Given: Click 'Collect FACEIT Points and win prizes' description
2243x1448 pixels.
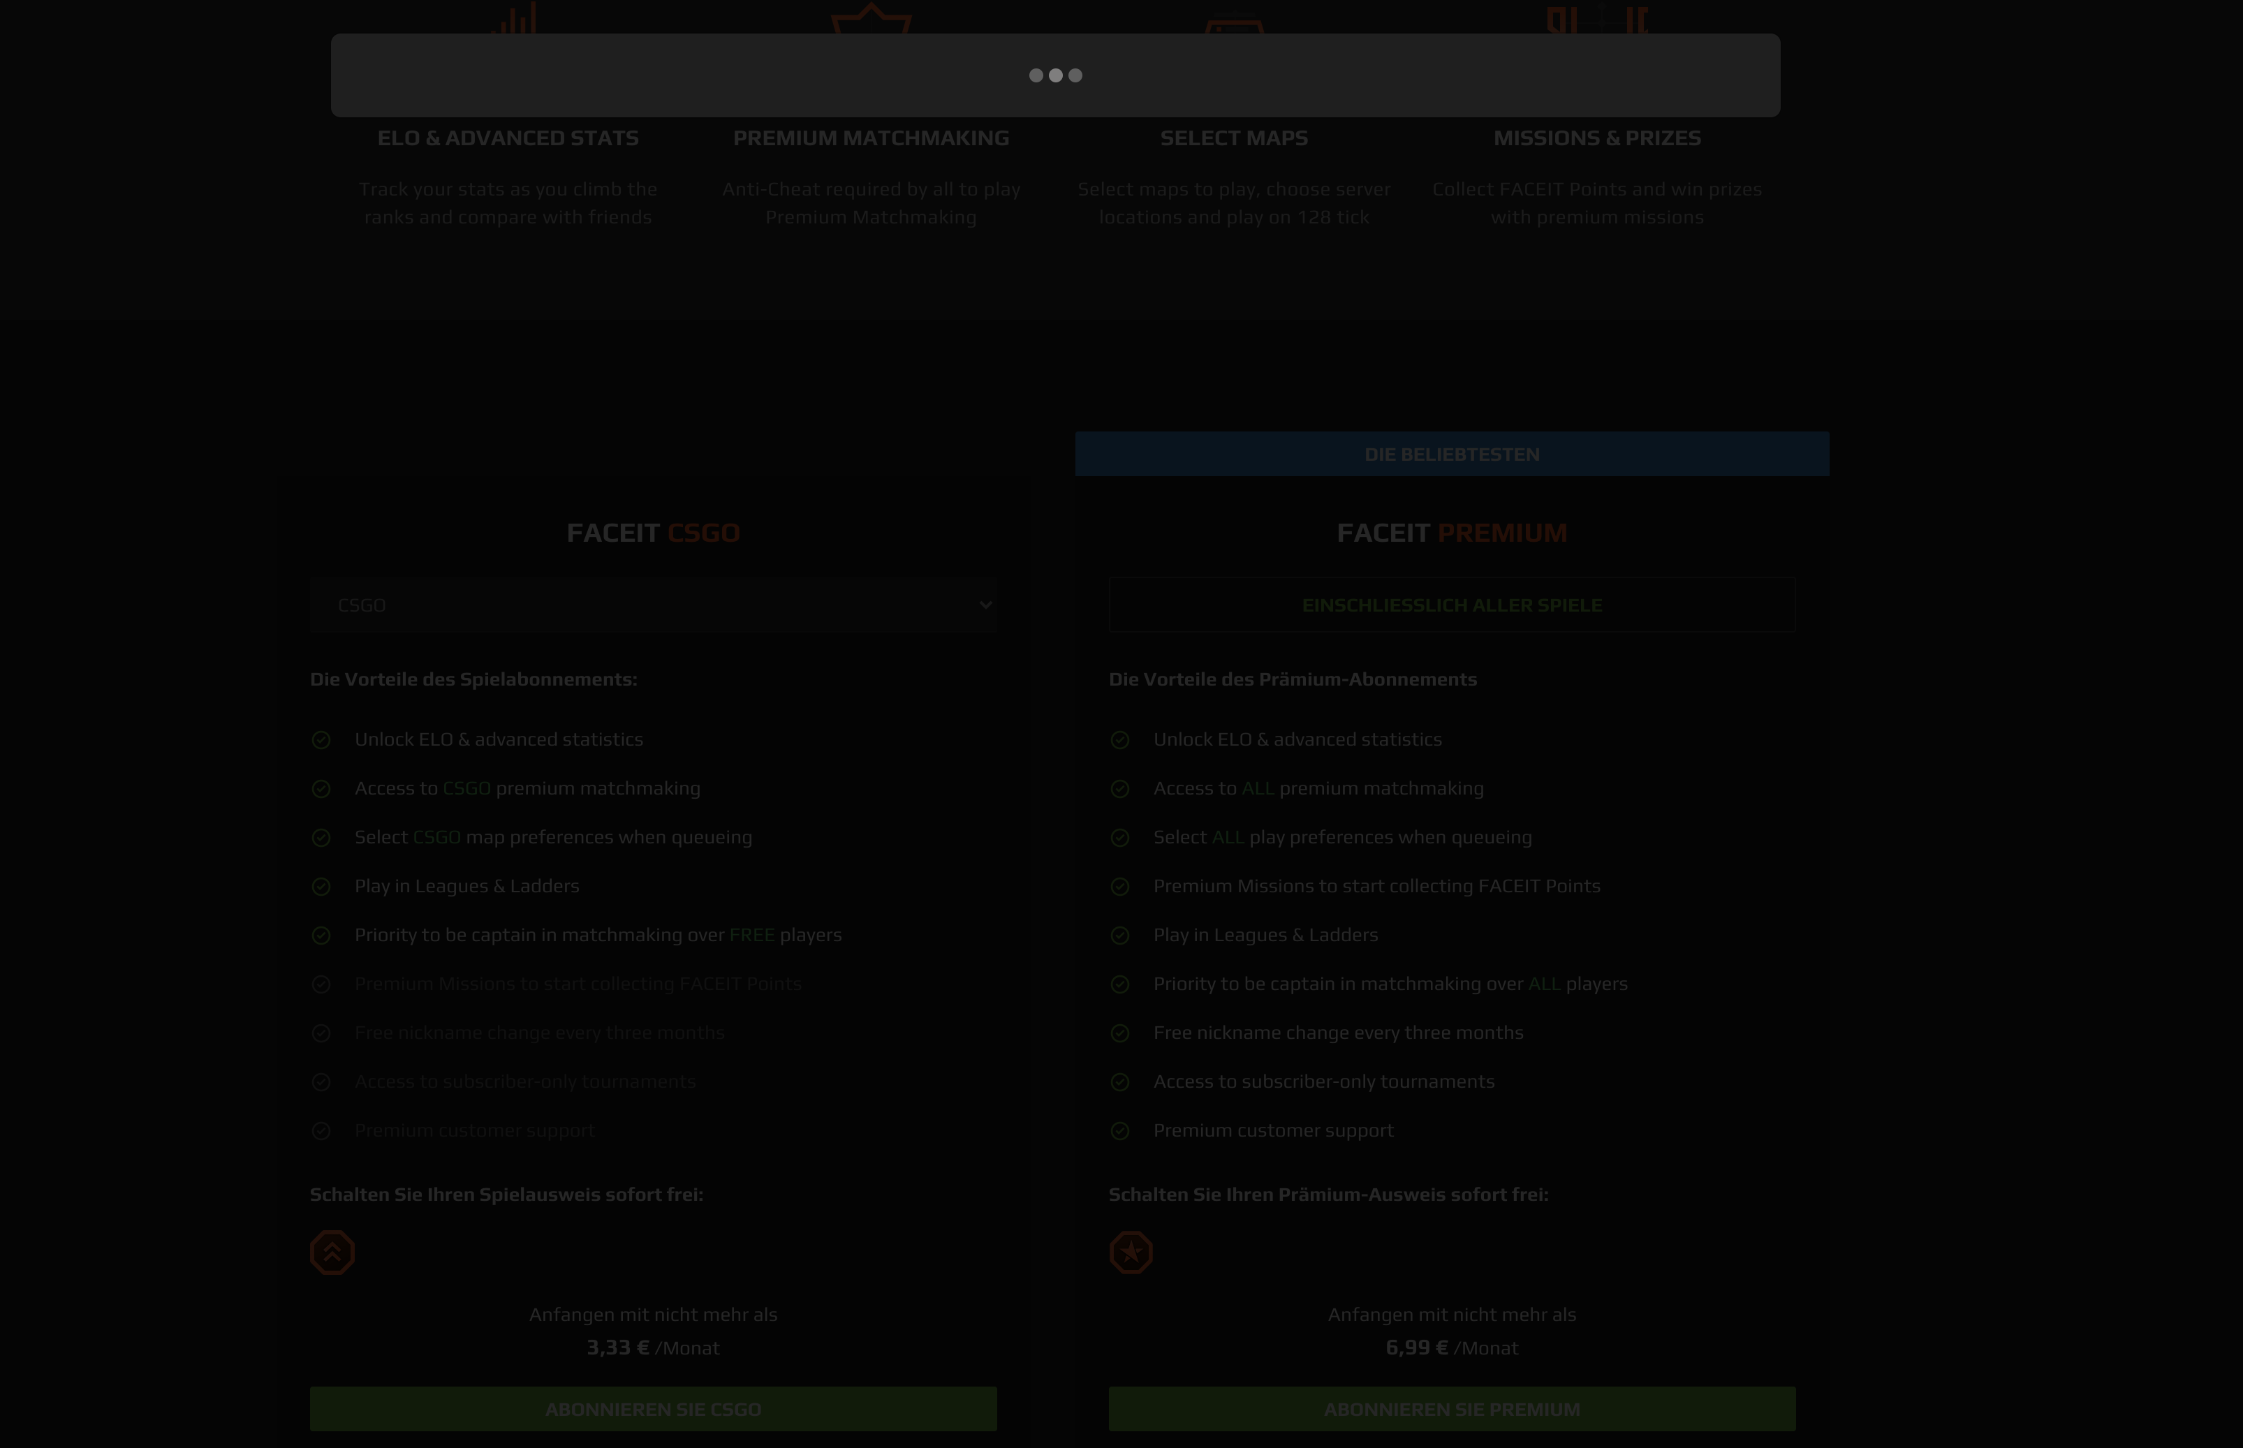Looking at the screenshot, I should pos(1597,203).
